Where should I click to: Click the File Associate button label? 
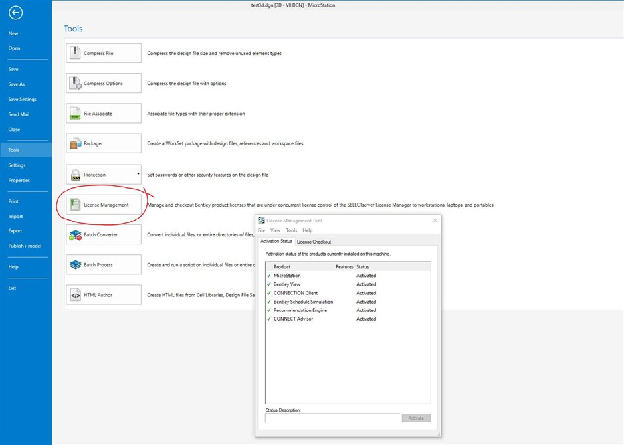click(98, 114)
